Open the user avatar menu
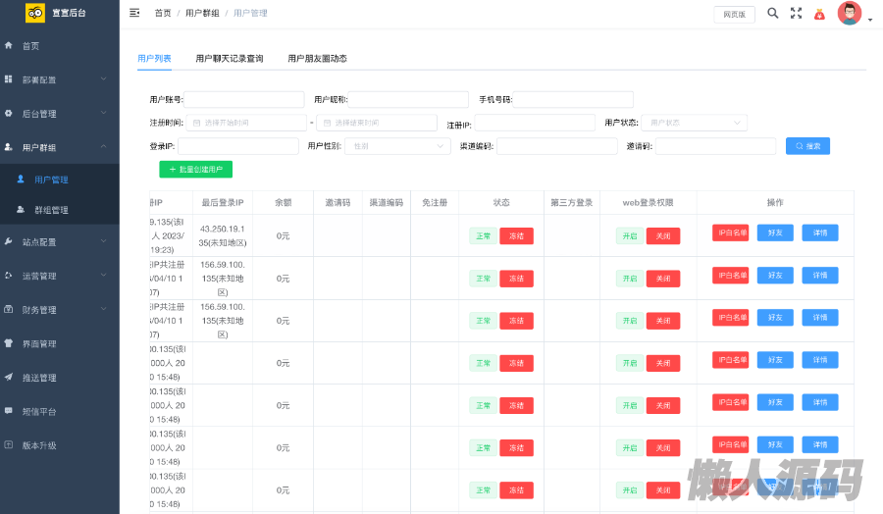883x514 pixels. (x=850, y=13)
